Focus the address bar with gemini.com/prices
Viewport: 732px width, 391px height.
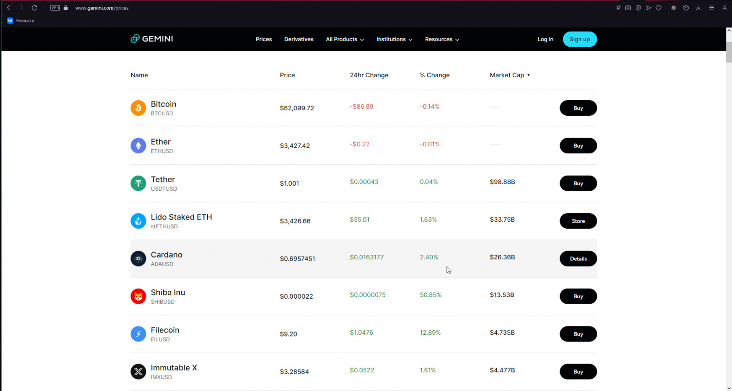[102, 8]
